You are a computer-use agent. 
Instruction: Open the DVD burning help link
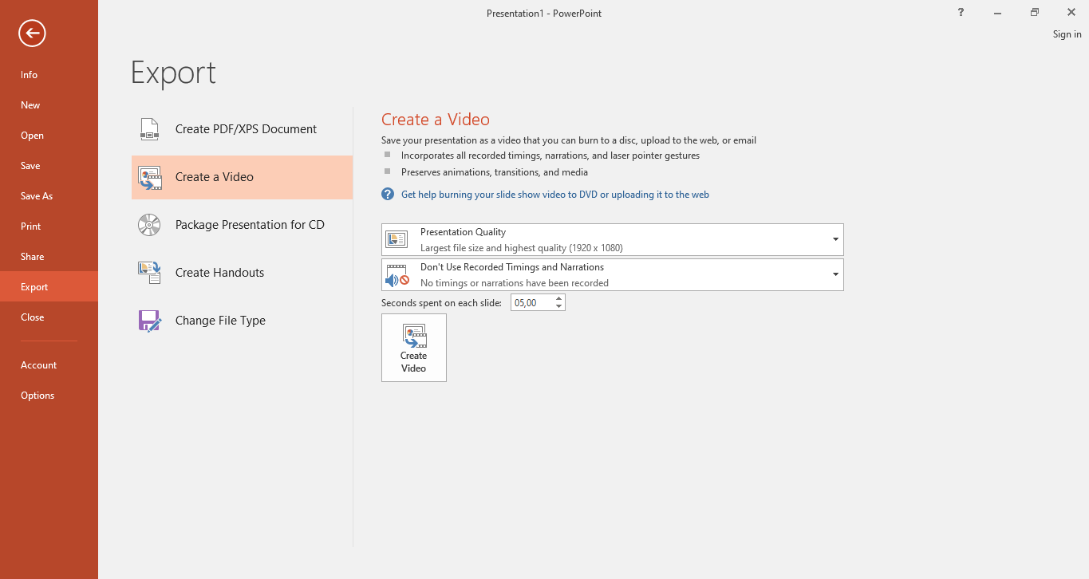click(554, 195)
